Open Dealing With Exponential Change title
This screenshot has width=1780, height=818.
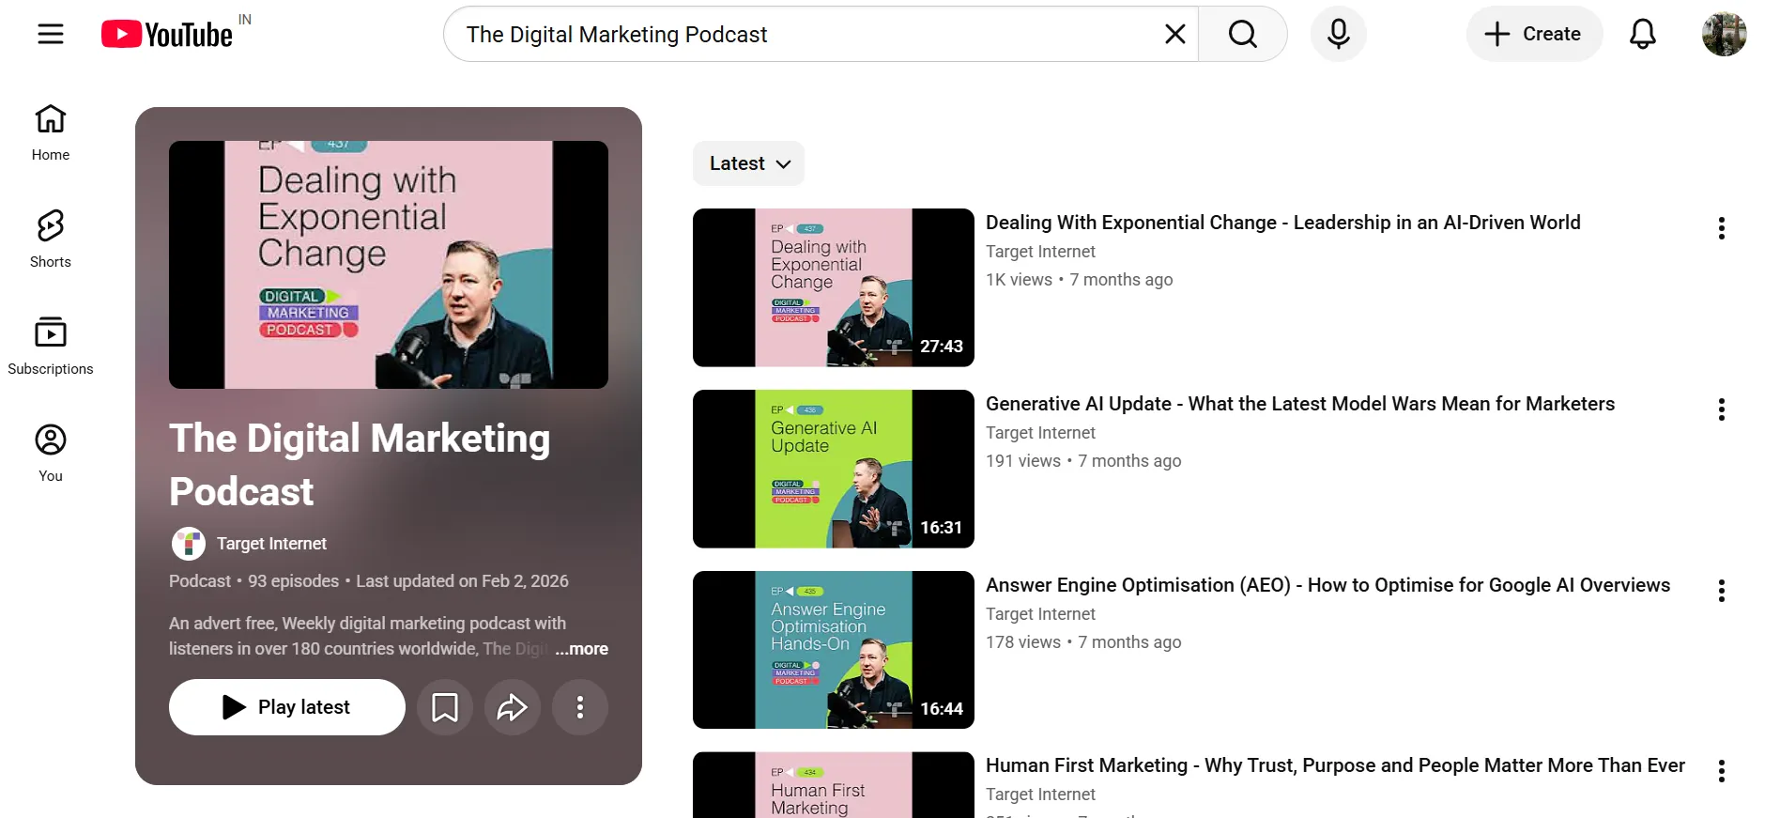[x=1282, y=223]
